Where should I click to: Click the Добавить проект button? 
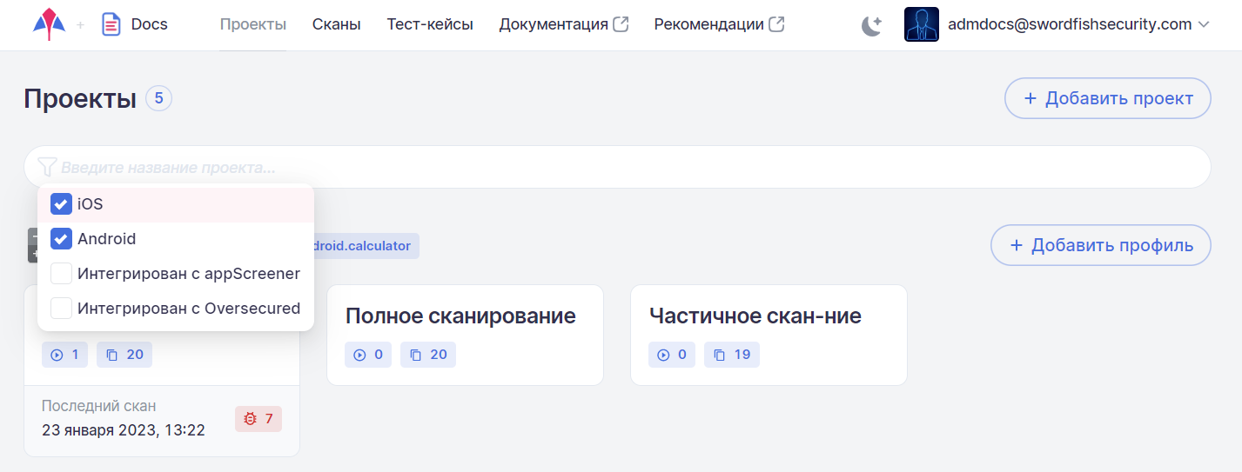pyautogui.click(x=1107, y=98)
